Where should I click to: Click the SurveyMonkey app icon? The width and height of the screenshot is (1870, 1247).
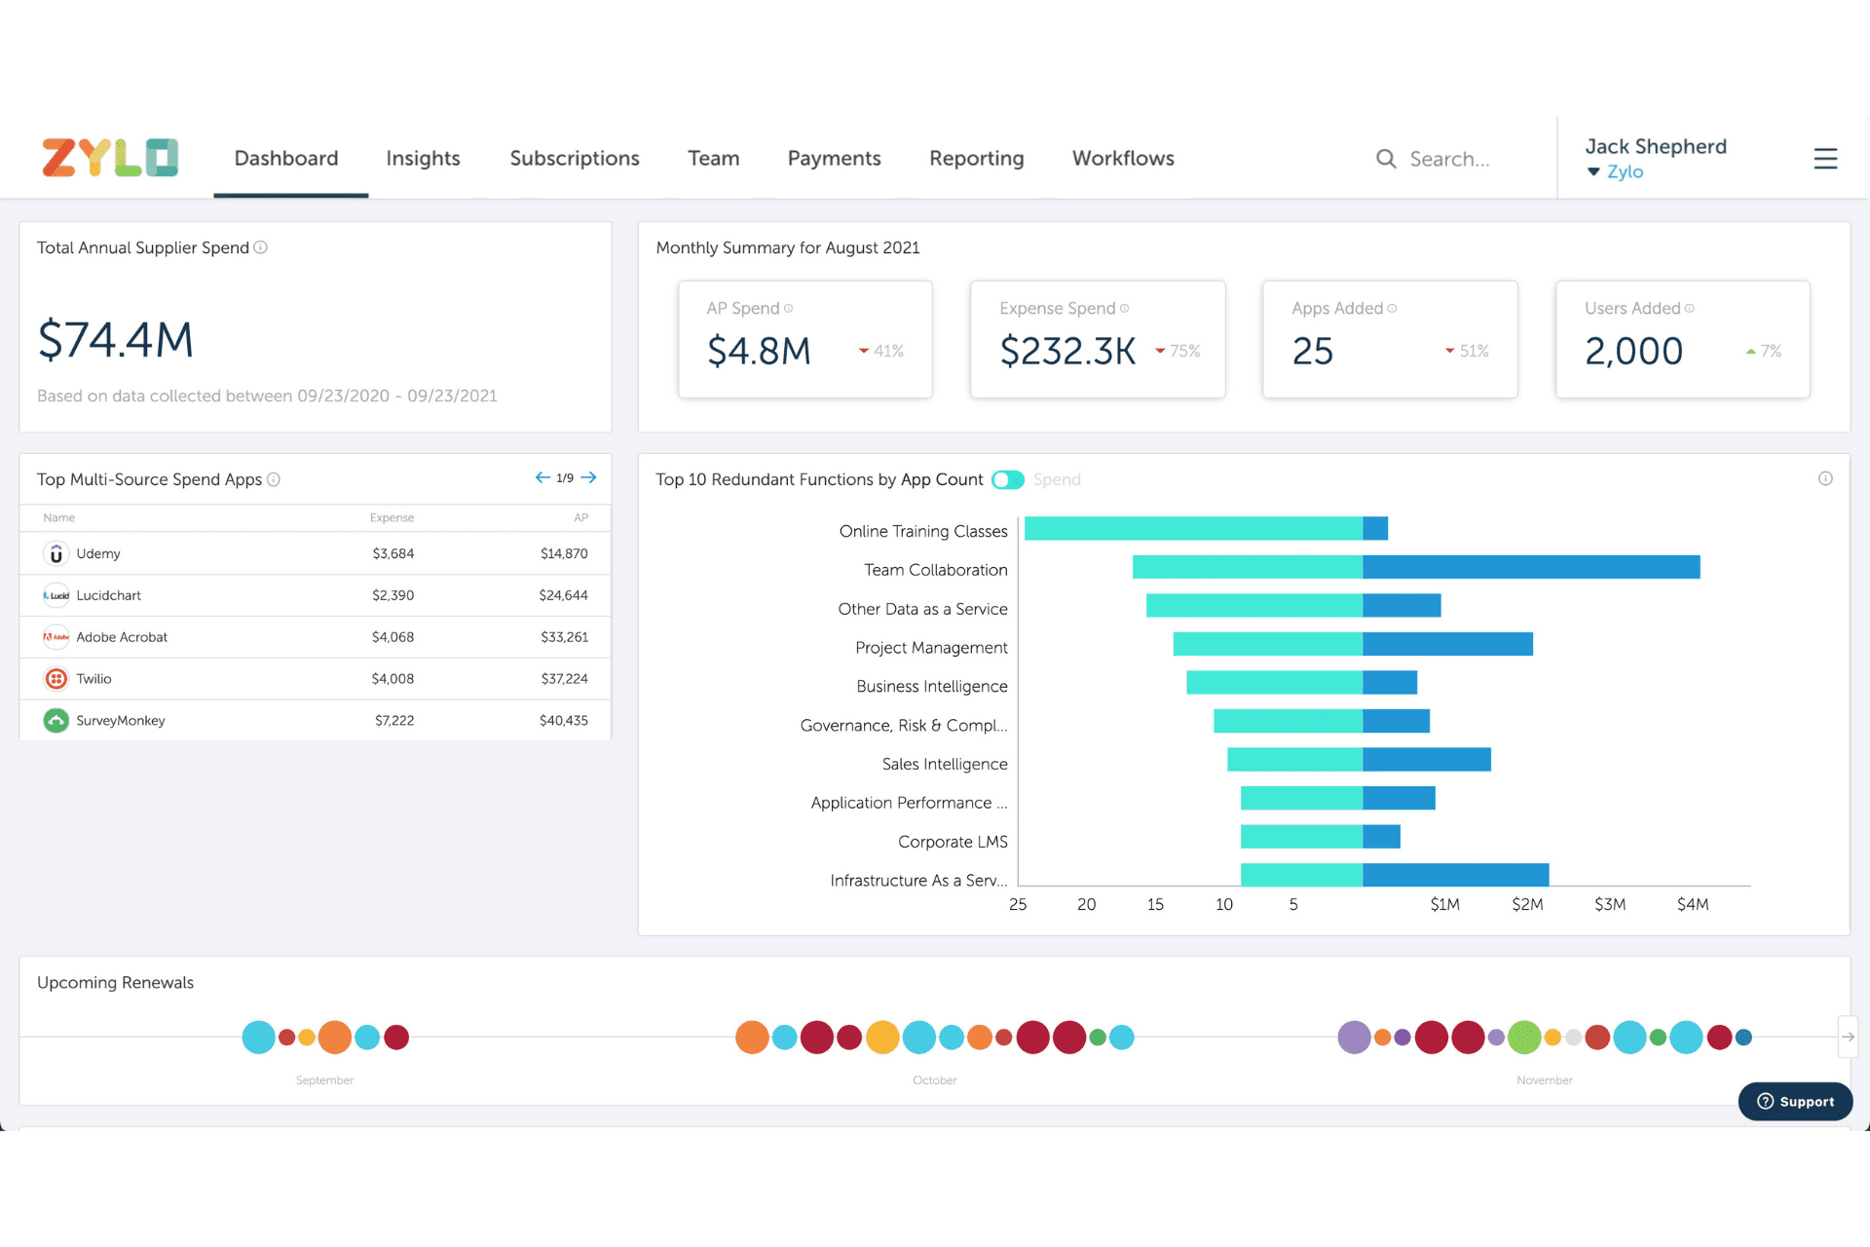56,721
